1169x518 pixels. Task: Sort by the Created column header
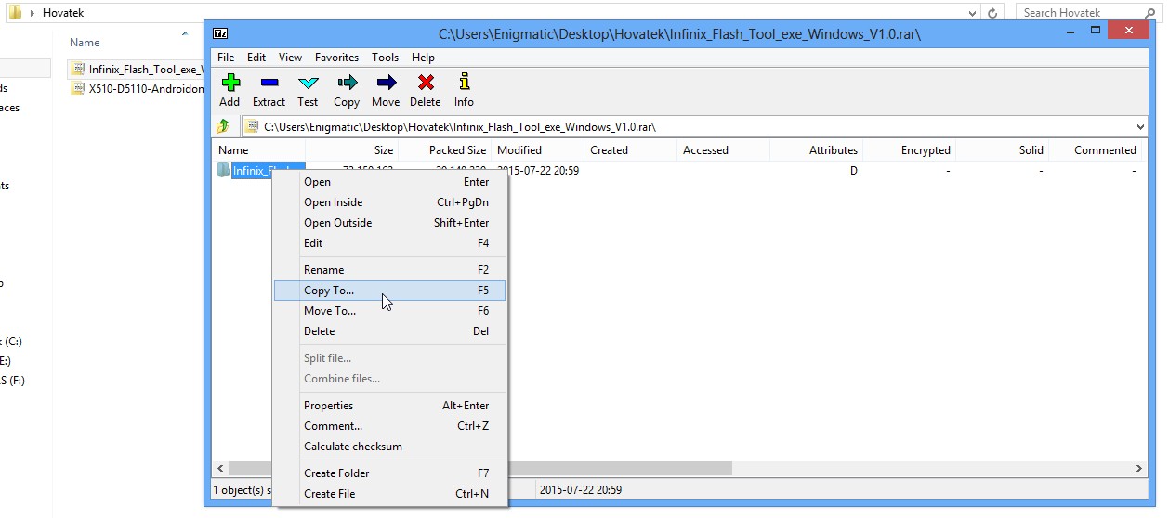tap(630, 150)
